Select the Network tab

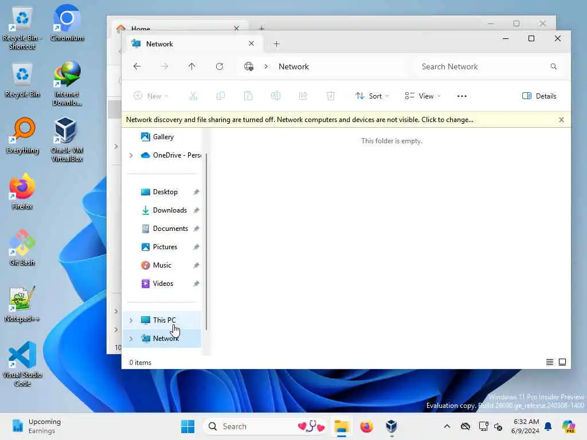click(193, 44)
